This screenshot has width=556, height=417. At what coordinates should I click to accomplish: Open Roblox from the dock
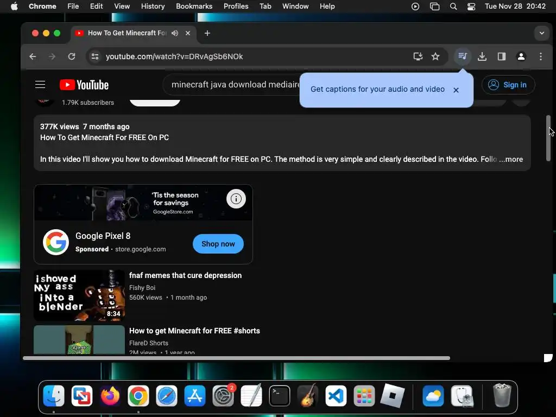(x=393, y=396)
